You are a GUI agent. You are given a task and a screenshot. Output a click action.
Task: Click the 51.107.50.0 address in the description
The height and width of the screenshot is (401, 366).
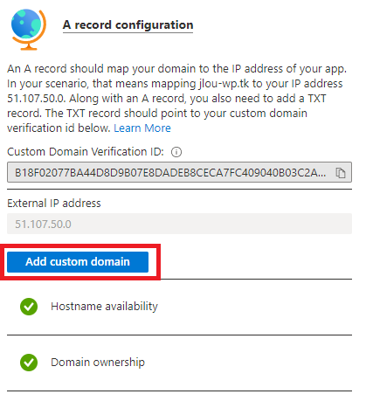tap(37, 99)
